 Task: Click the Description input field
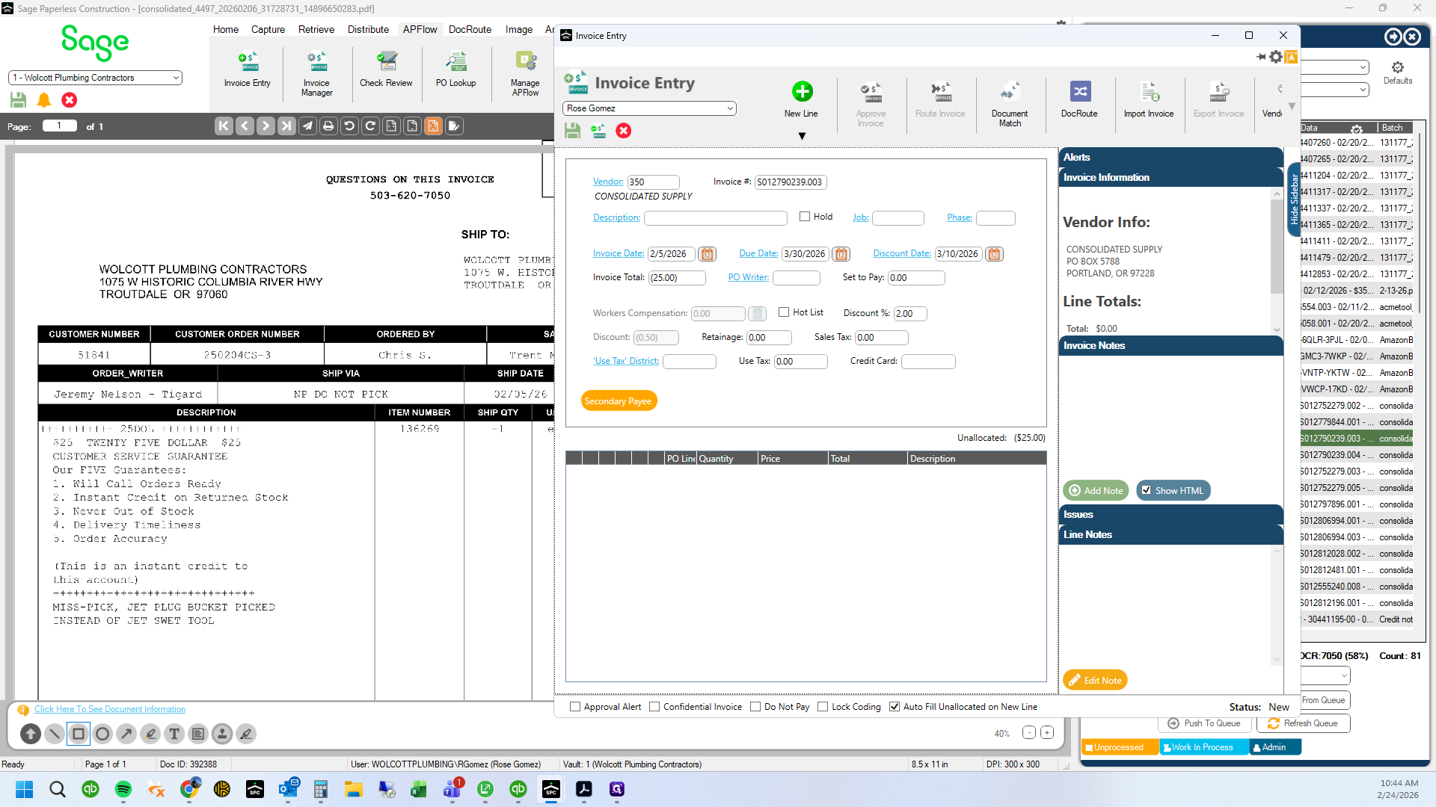[716, 217]
